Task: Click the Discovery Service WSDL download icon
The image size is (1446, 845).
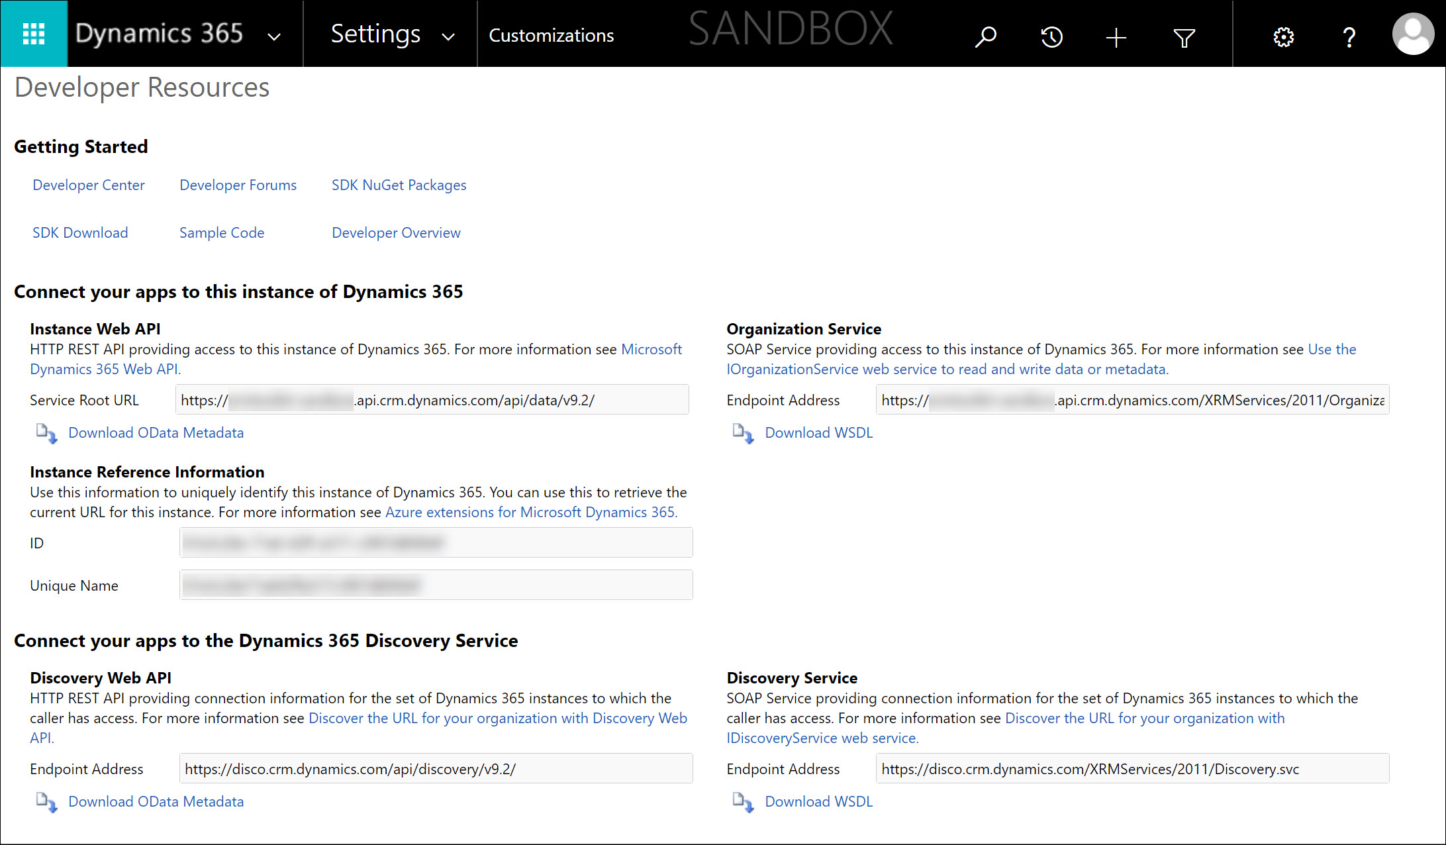Action: (x=743, y=802)
